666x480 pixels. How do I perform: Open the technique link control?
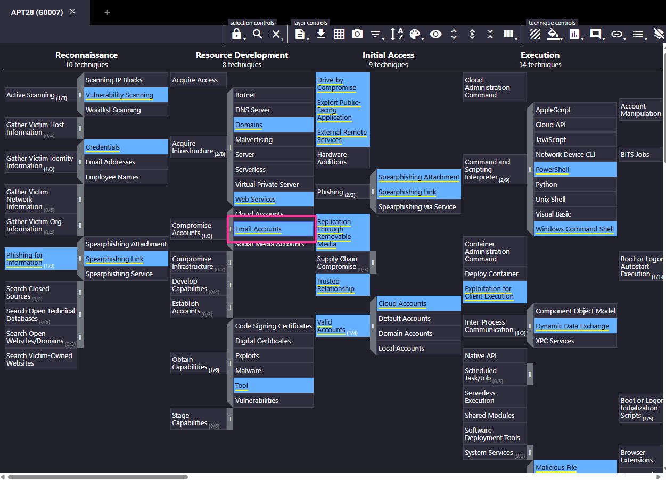tap(618, 34)
